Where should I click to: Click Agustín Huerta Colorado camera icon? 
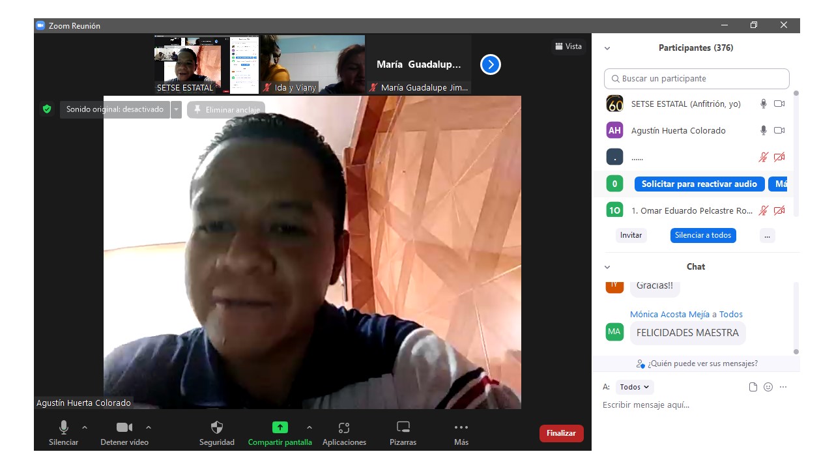coord(779,130)
